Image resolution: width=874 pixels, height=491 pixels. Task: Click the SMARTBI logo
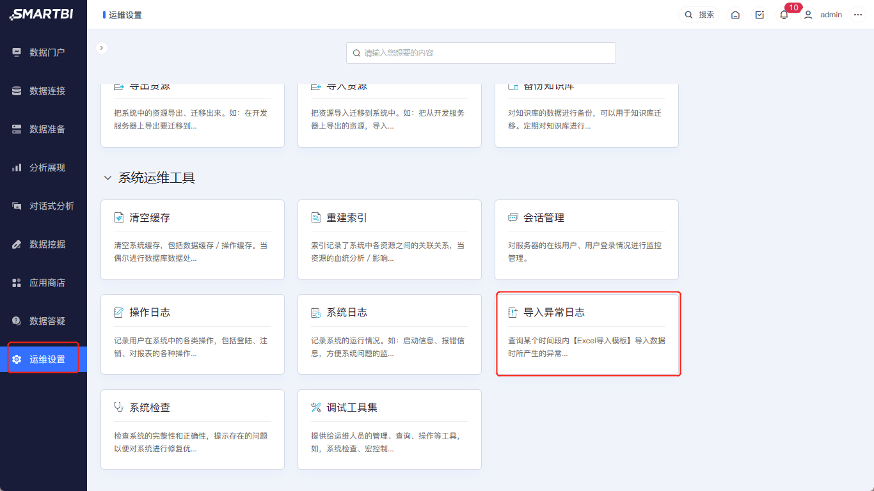pyautogui.click(x=41, y=14)
